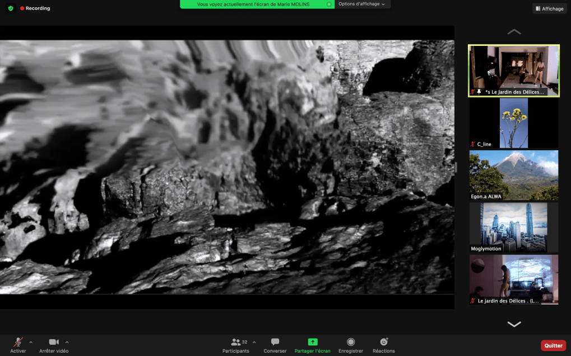Click Partager l'écran share button
The image size is (571, 356).
pos(313,342)
